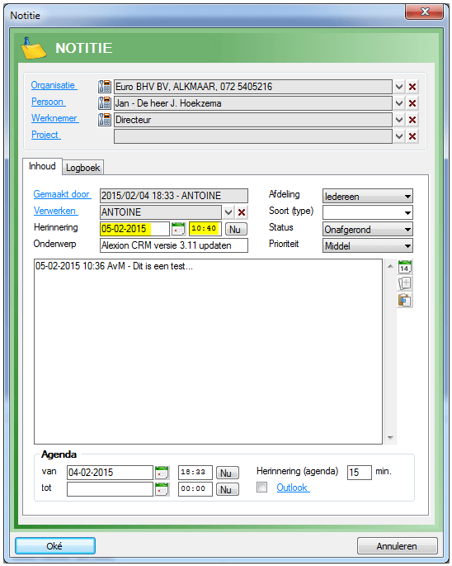The height and width of the screenshot is (566, 452).
Task: Click the Persoon field Jan Hoekzema
Action: [x=253, y=103]
